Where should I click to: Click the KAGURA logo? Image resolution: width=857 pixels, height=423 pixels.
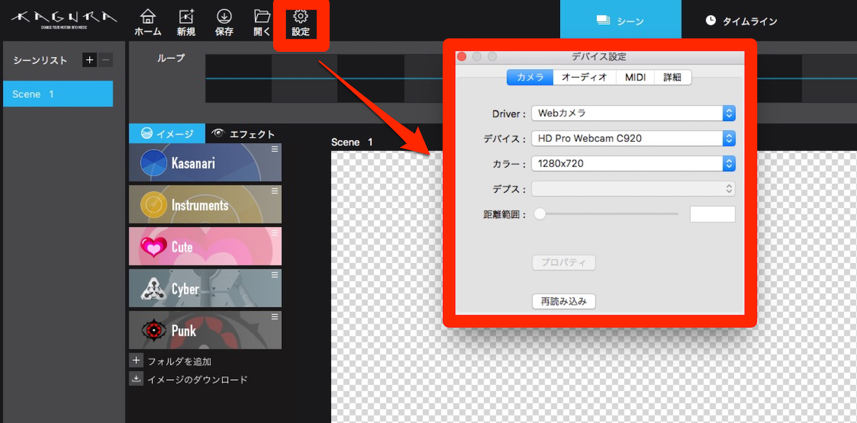pyautogui.click(x=64, y=19)
